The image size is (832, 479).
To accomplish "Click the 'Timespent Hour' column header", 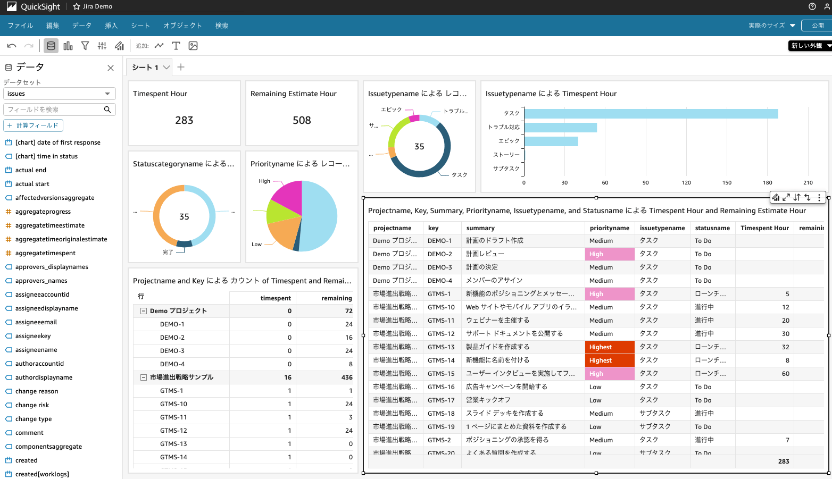I will 765,228.
